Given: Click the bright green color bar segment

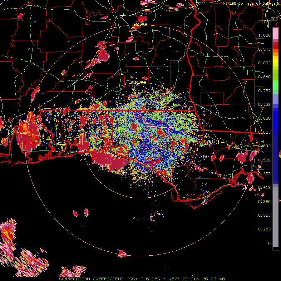Looking at the screenshot, I should (276, 85).
